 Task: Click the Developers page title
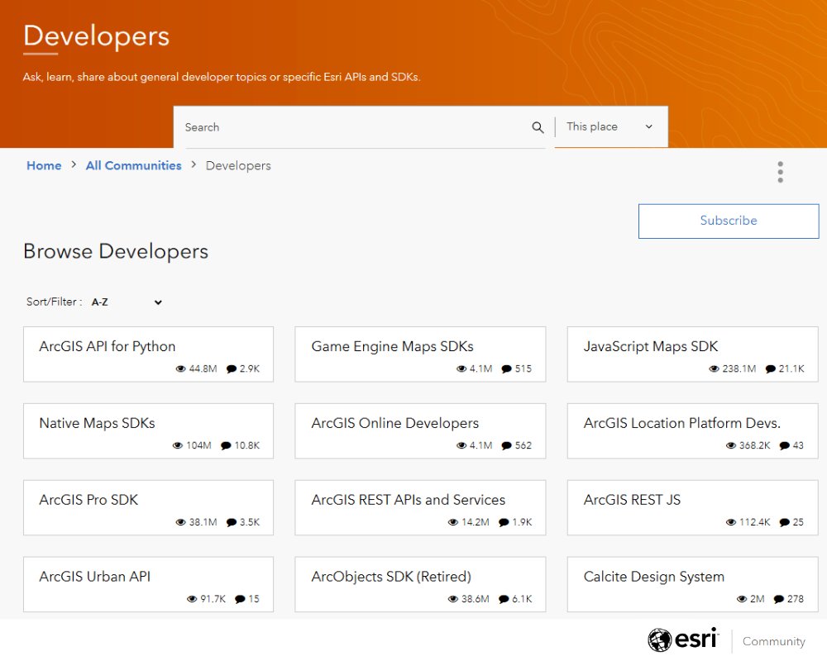click(96, 37)
